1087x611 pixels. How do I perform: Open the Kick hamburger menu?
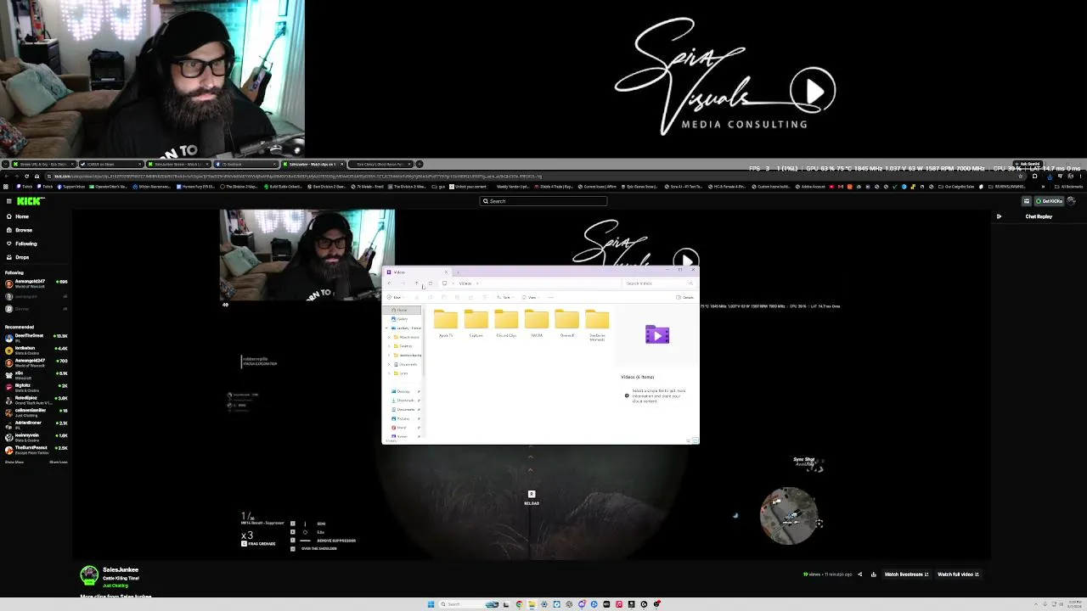8,201
